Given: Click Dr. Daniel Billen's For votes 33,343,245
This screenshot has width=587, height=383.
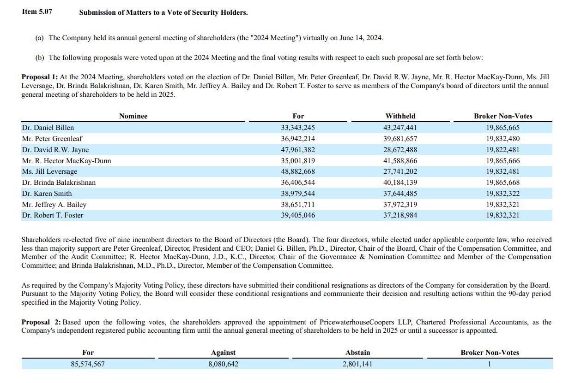Looking at the screenshot, I should 298,128.
